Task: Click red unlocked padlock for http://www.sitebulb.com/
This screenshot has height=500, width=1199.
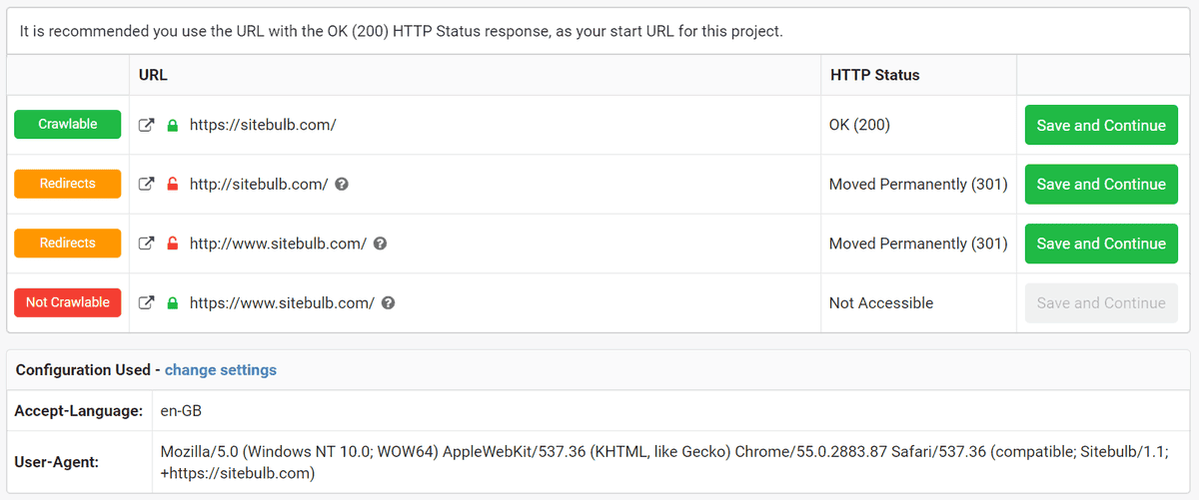Action: [x=172, y=244]
